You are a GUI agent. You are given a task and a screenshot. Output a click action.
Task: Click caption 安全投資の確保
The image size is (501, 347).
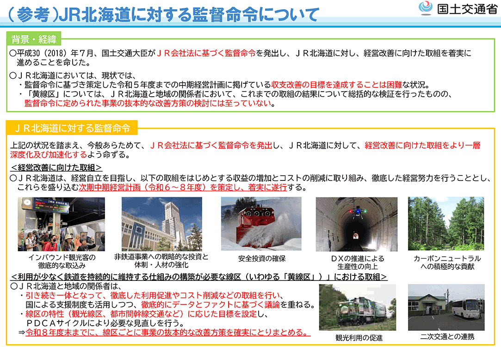click(262, 259)
